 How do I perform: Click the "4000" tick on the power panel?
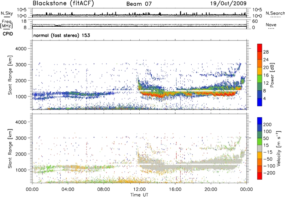tap(21, 49)
